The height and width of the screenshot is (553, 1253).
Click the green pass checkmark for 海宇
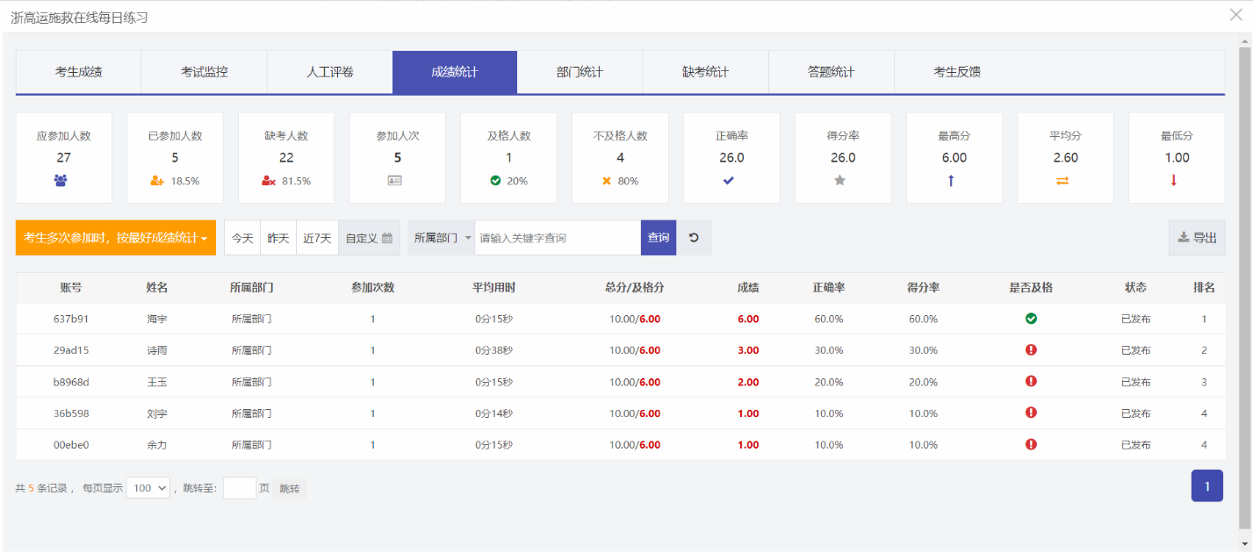[x=1031, y=319]
